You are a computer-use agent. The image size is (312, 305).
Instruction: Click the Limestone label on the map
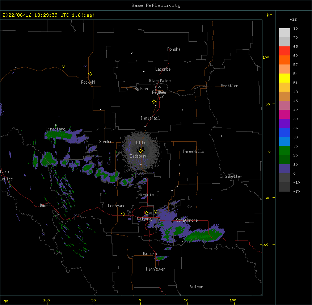click(x=55, y=129)
